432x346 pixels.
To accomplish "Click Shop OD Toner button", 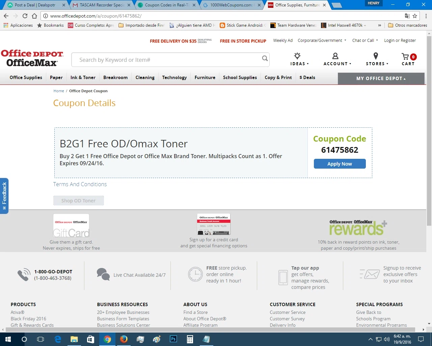I will [x=78, y=201].
